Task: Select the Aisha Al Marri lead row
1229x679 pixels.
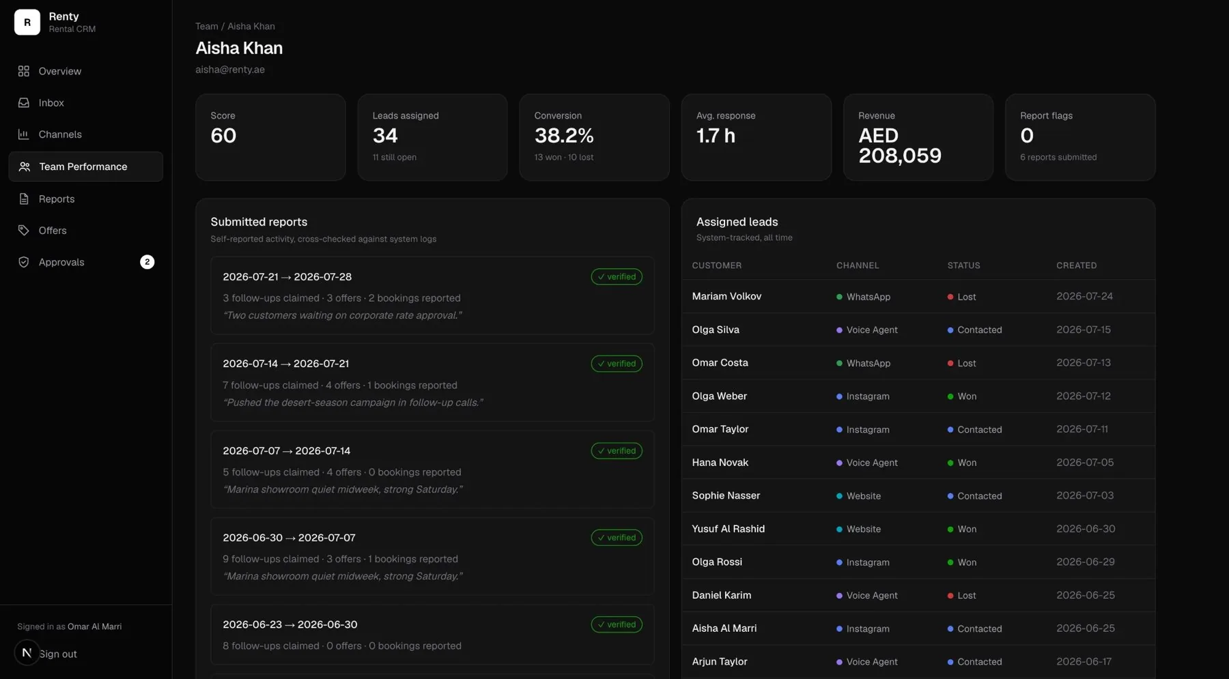Action: (x=918, y=629)
